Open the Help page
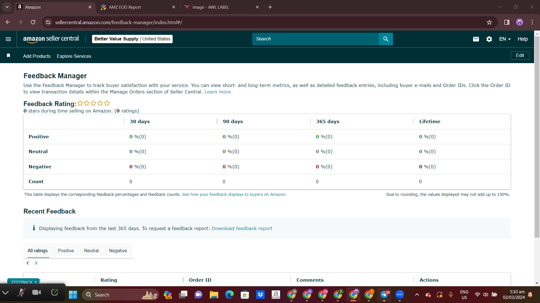Image resolution: width=540 pixels, height=303 pixels. [x=523, y=39]
